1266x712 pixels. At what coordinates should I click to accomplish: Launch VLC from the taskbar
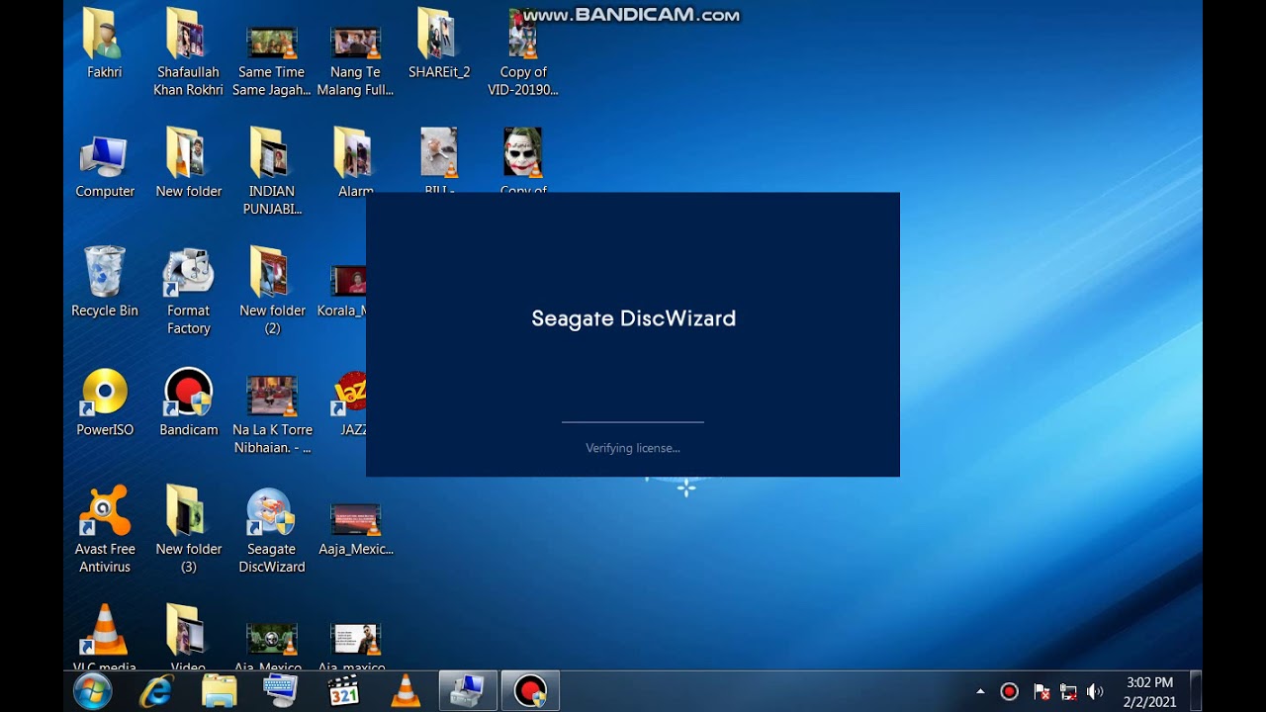406,691
